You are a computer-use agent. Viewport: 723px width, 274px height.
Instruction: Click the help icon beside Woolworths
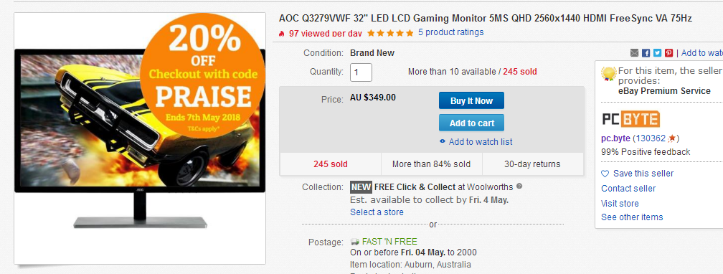(x=519, y=186)
